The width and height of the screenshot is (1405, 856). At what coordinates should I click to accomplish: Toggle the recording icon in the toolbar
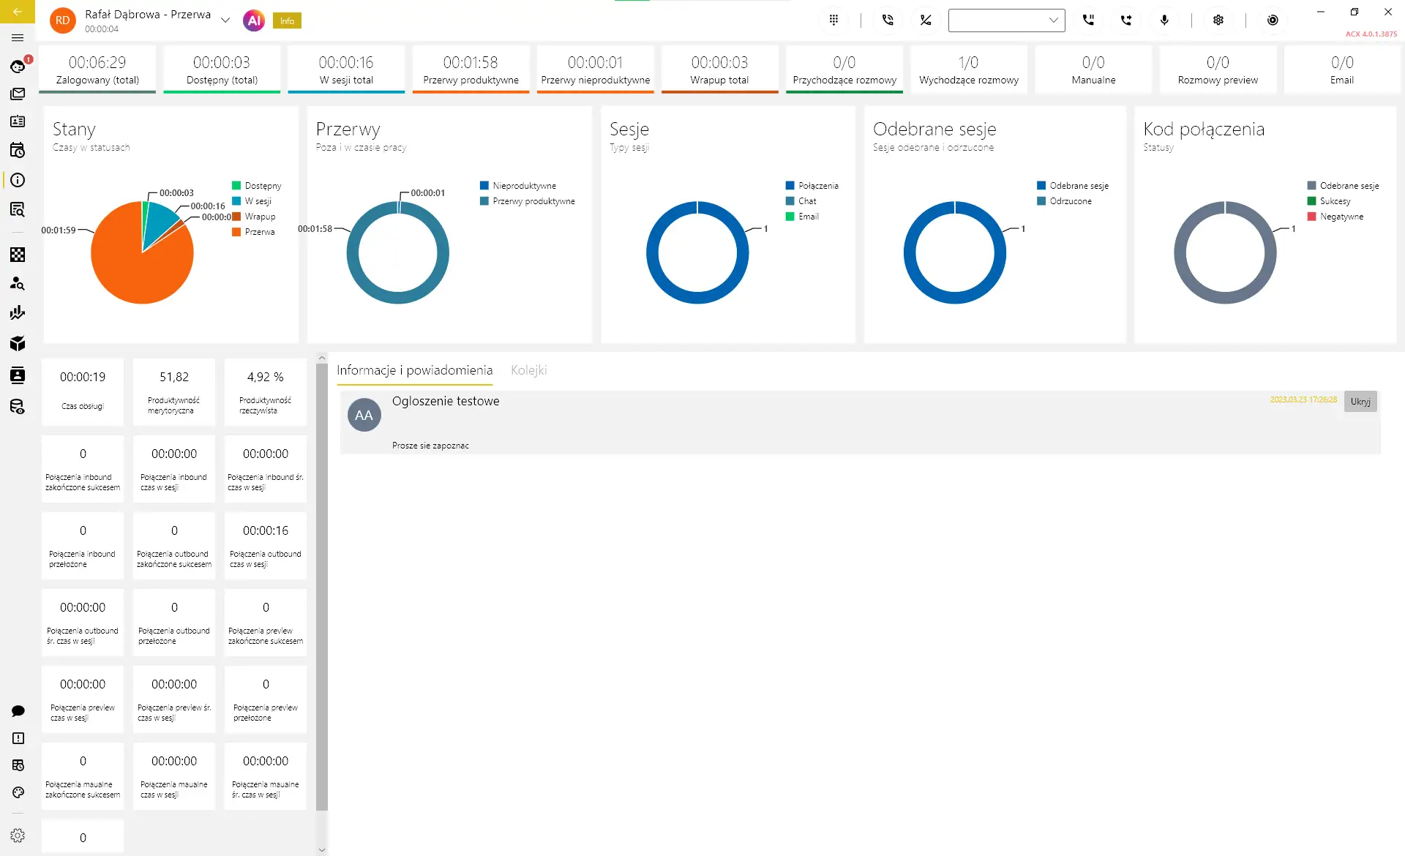pos(1273,20)
